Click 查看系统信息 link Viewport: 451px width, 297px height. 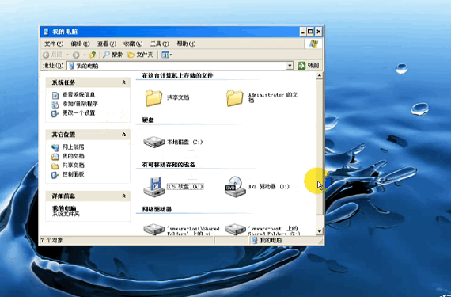click(x=78, y=95)
